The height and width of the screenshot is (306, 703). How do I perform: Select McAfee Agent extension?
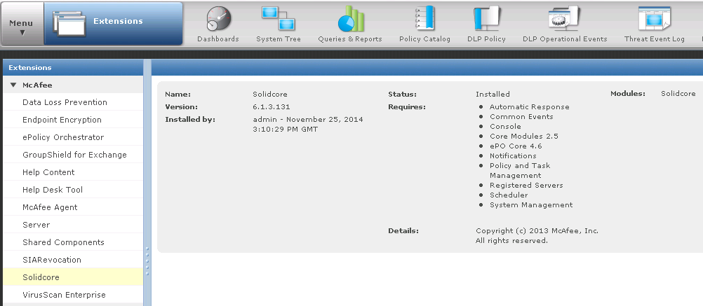click(73, 207)
